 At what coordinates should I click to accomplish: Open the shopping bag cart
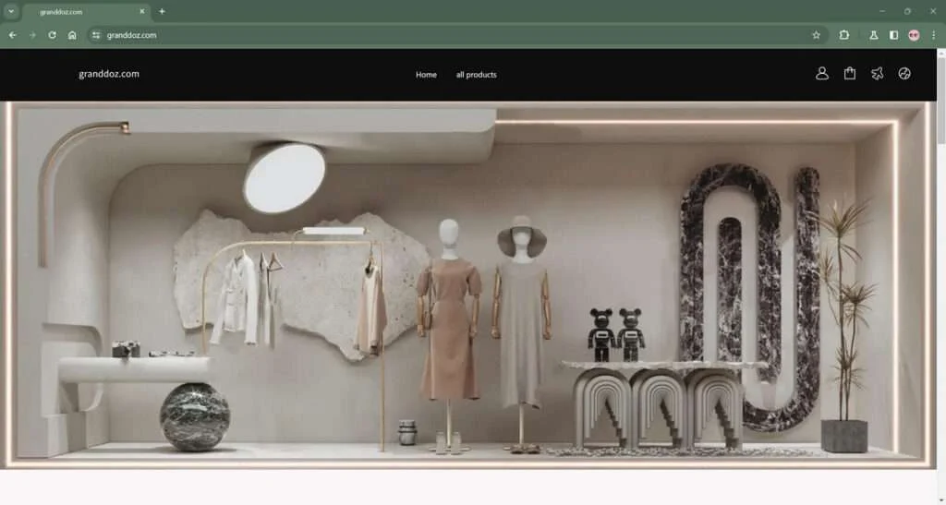tap(850, 74)
